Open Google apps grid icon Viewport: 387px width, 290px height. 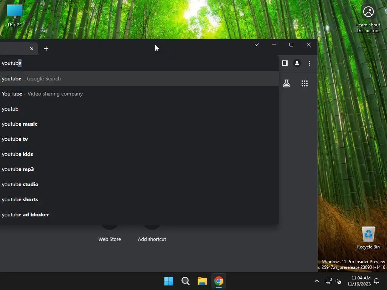click(x=305, y=83)
